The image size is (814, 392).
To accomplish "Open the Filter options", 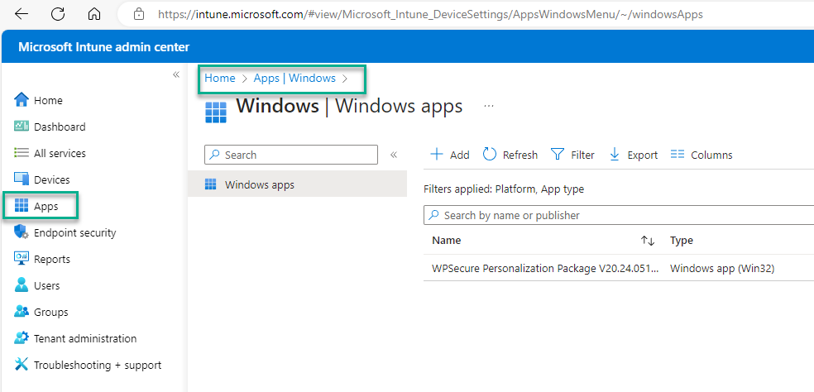I will click(x=572, y=155).
